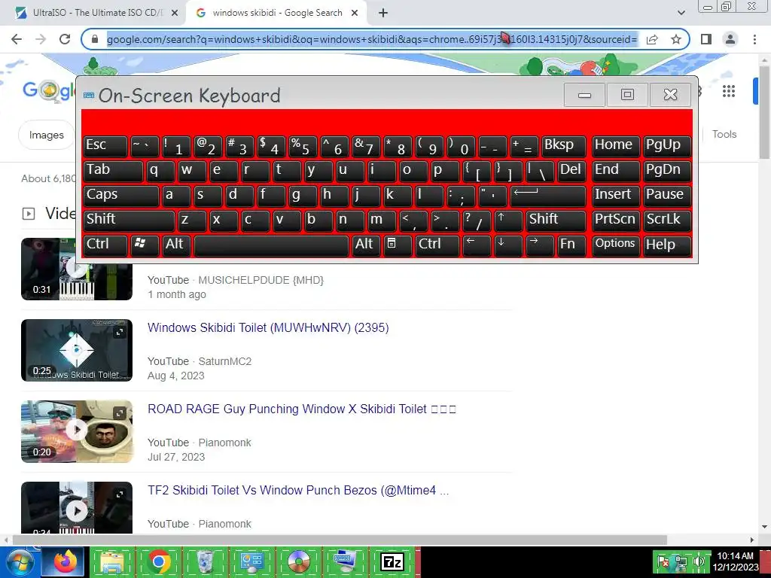Click the Home key
The image size is (771, 578).
[616, 146]
